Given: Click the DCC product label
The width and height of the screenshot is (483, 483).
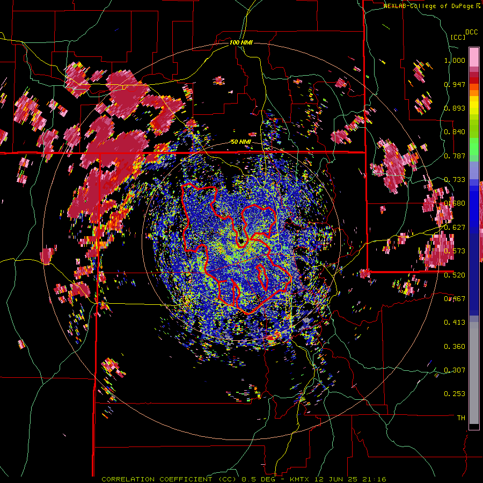Looking at the screenshot, I should pyautogui.click(x=471, y=32).
